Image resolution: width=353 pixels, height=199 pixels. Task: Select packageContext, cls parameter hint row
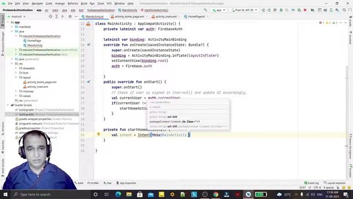188,122
